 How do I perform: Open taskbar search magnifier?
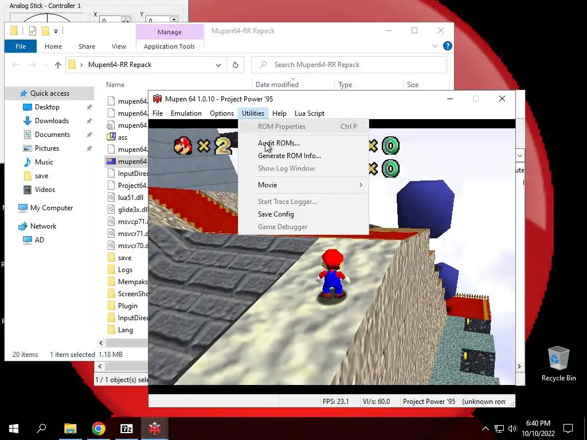point(41,429)
